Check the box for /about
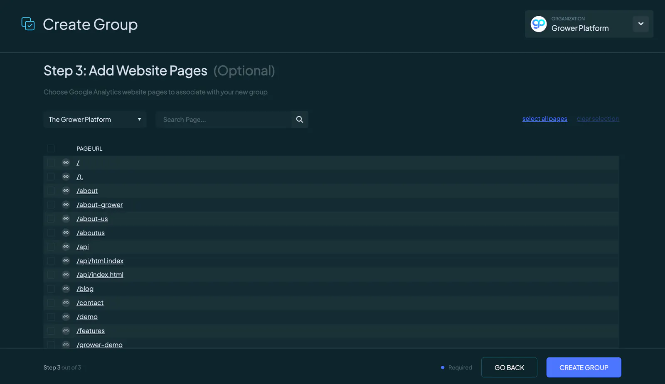665x384 pixels. coord(51,191)
